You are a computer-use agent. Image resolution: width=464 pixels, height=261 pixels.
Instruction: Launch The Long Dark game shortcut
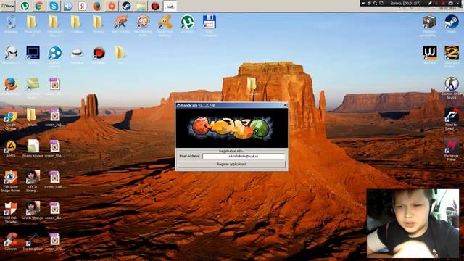[33, 241]
